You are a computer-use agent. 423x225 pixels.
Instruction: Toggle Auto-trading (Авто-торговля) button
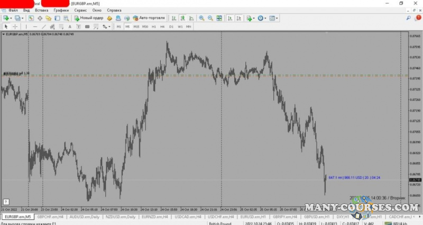[150, 18]
